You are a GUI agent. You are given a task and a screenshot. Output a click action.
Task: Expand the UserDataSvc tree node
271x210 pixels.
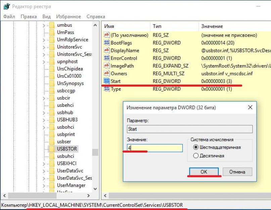coord(44,171)
